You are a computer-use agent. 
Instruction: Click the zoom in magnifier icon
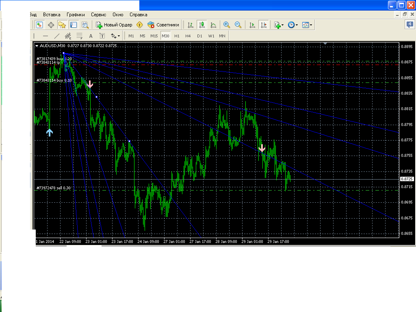coord(227,25)
